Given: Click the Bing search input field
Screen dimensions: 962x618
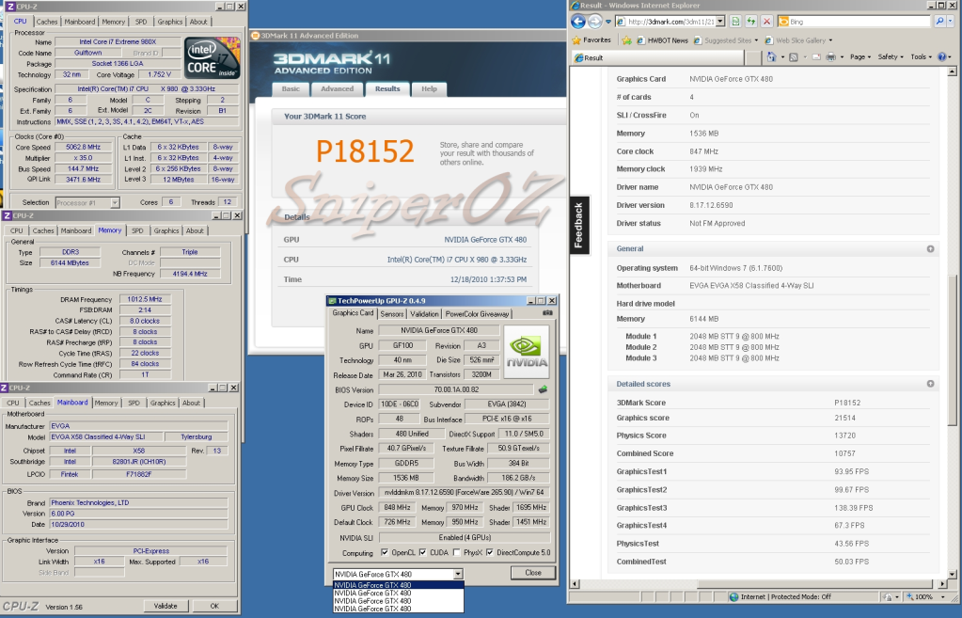Looking at the screenshot, I should click(x=860, y=21).
